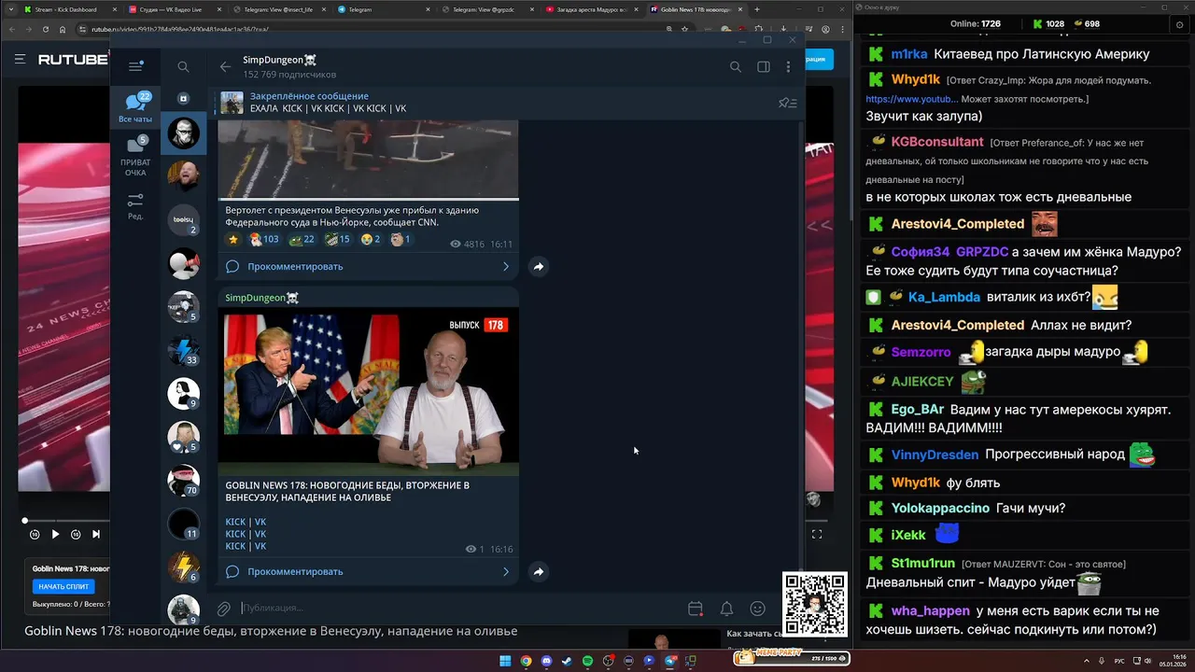The image size is (1195, 672).
Task: Attach a file with the paperclip icon
Action: [224, 609]
